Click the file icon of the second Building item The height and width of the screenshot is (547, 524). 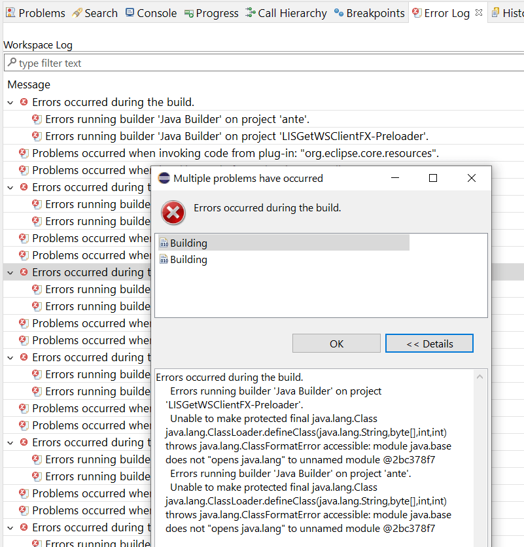coord(164,259)
